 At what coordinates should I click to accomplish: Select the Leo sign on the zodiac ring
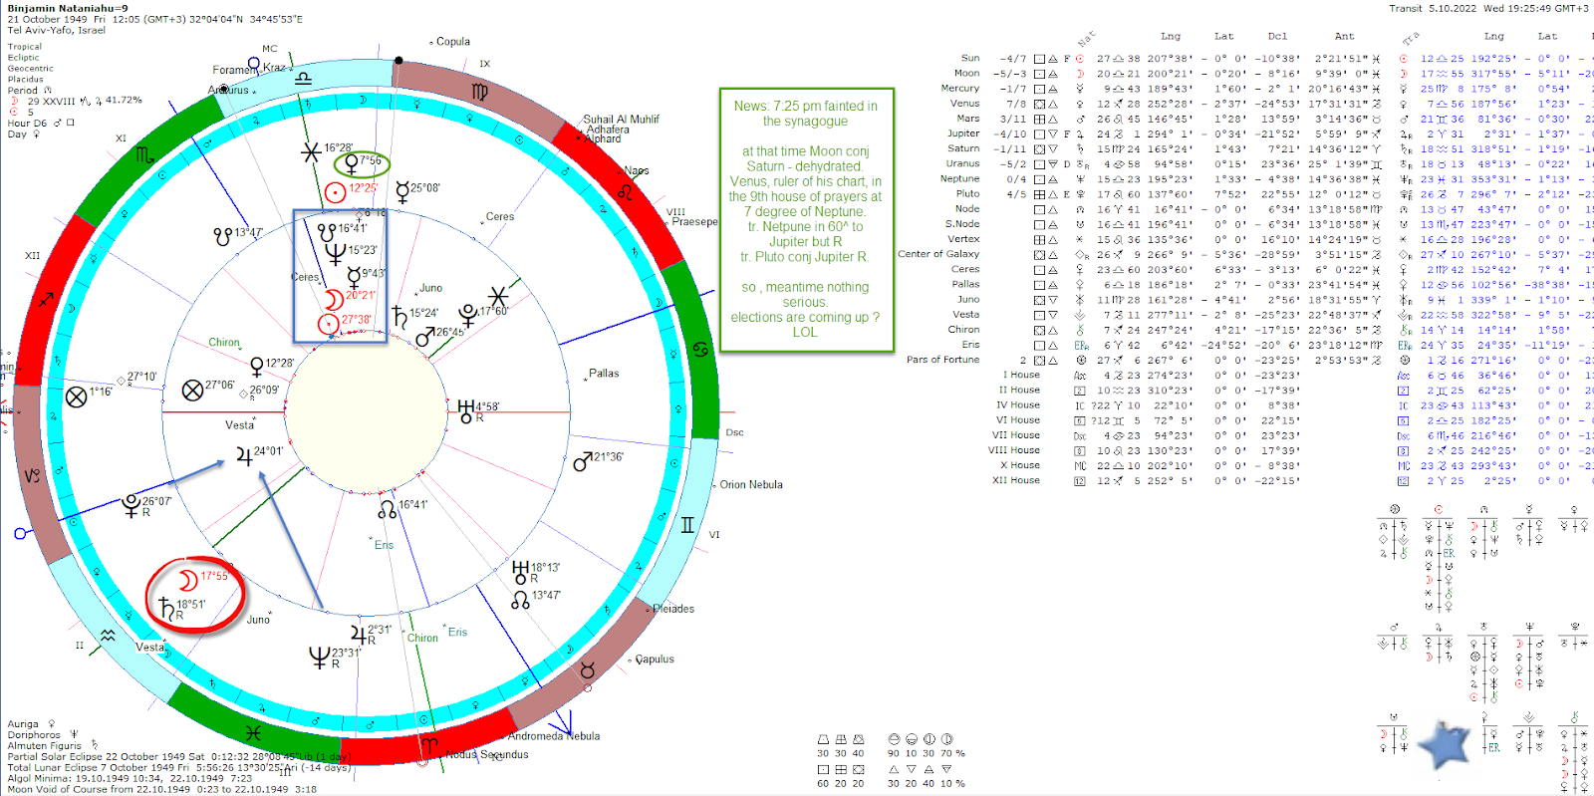[625, 192]
